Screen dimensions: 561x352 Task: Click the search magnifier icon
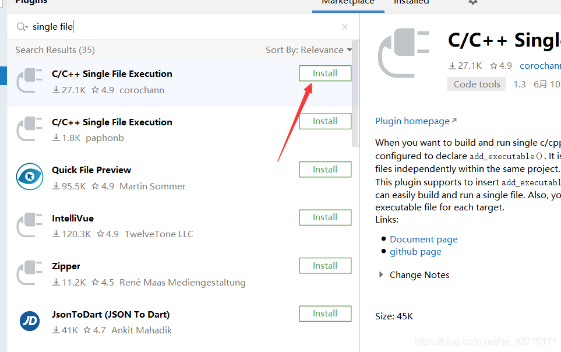[22, 27]
